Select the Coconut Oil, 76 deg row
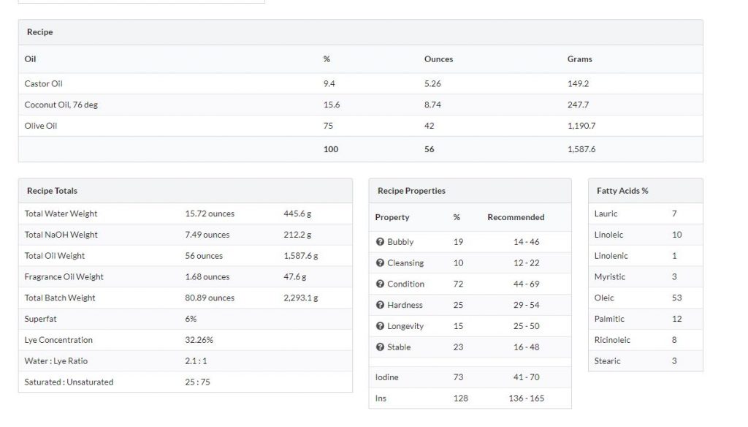This screenshot has height=427, width=748. point(361,105)
